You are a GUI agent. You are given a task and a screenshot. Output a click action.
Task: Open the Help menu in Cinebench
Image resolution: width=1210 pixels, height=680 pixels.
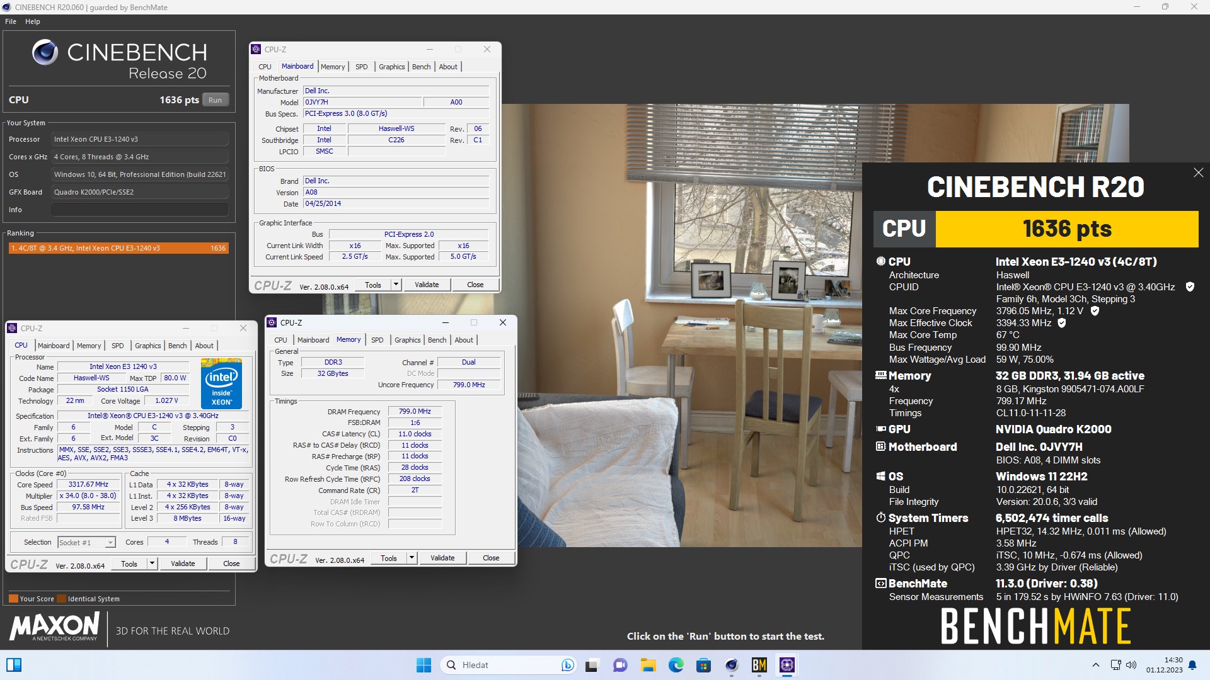[33, 21]
